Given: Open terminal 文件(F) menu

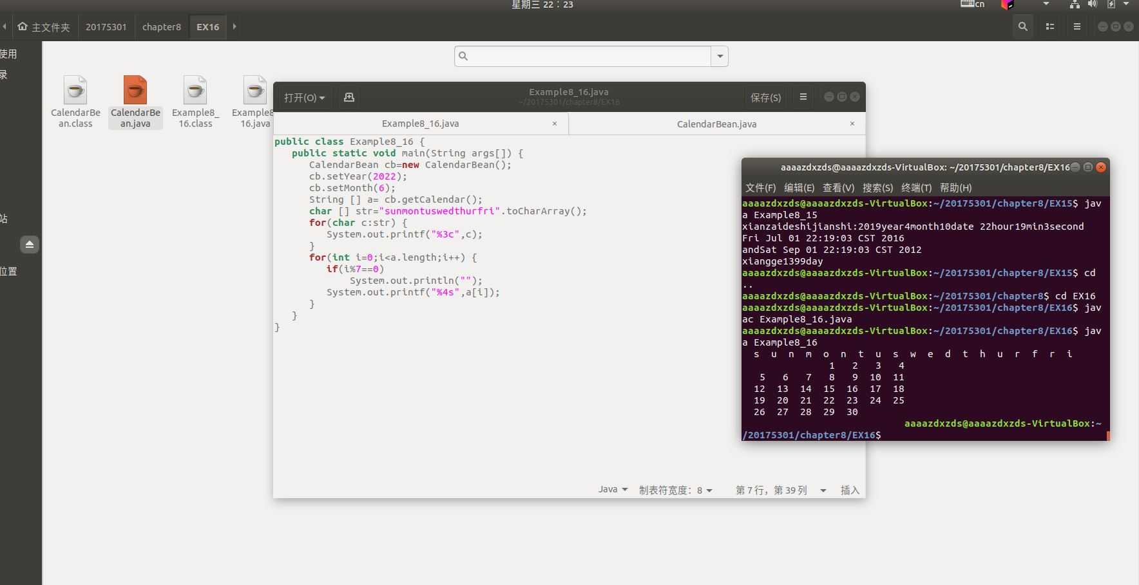Looking at the screenshot, I should click(760, 188).
